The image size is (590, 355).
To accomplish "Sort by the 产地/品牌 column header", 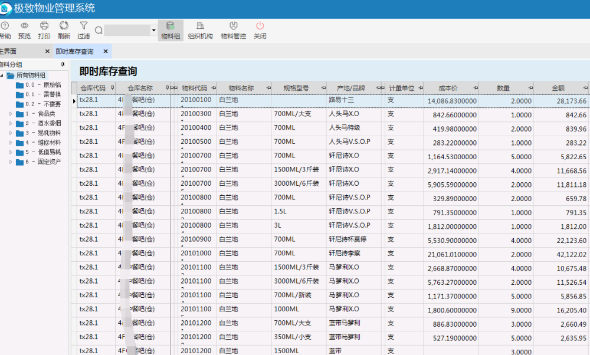I will coord(350,88).
